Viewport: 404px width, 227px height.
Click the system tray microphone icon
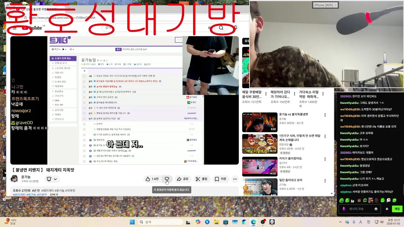click(354, 222)
